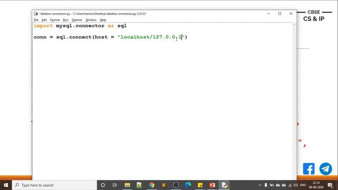Click the Facebook logo icon

coord(308,169)
